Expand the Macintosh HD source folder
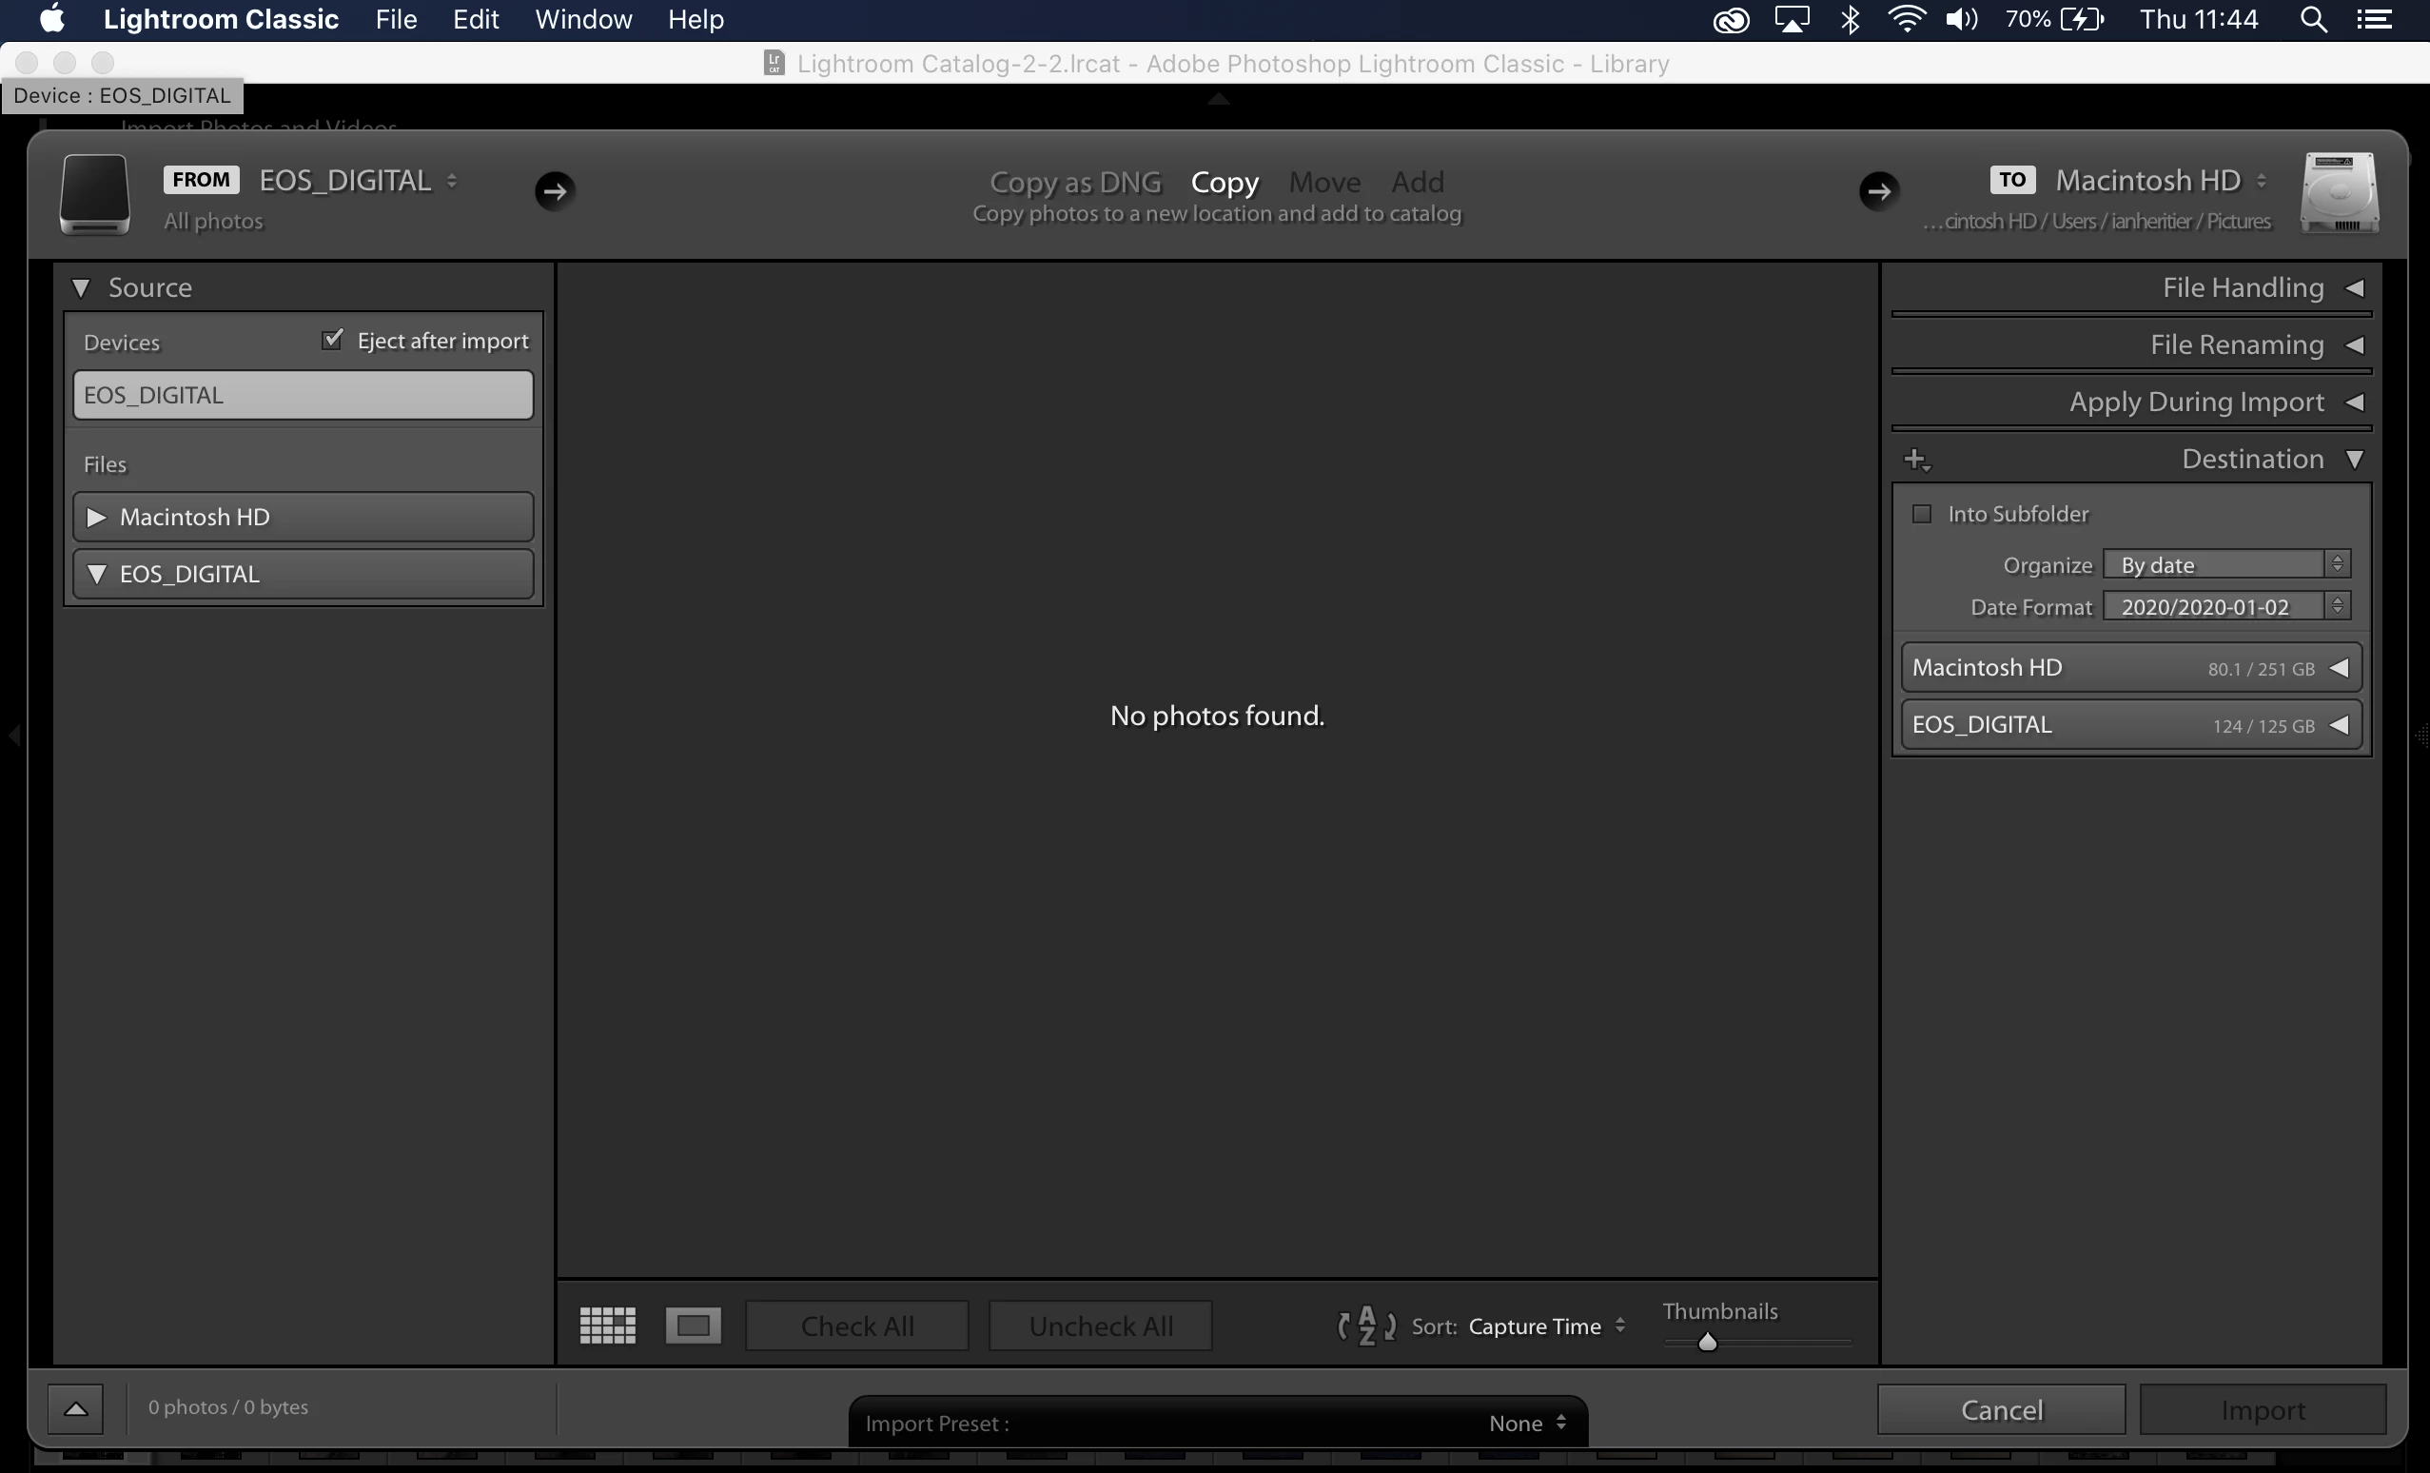The height and width of the screenshot is (1473, 2430). click(97, 517)
